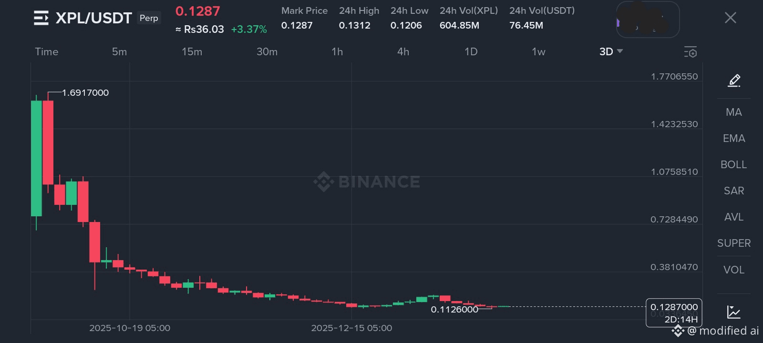Click the AVL indicator button
763x343 pixels.
click(x=733, y=217)
